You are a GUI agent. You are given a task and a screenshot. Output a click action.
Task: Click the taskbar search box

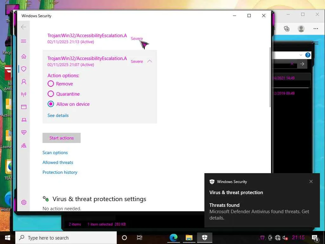66,238
